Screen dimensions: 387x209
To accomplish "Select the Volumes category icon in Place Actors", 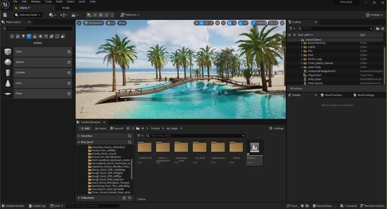I will click(57, 36).
